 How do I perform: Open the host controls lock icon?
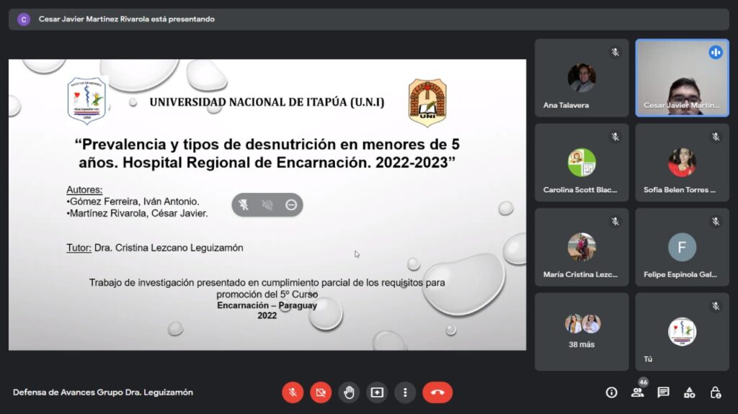[x=715, y=392]
